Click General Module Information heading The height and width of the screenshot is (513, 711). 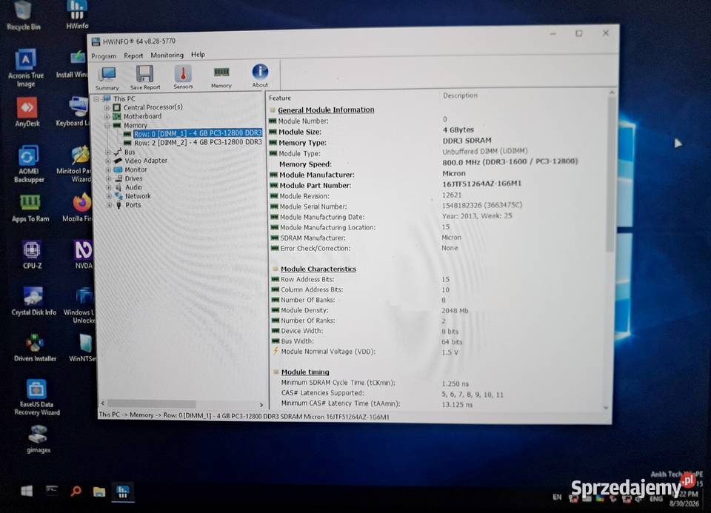pyautogui.click(x=326, y=110)
